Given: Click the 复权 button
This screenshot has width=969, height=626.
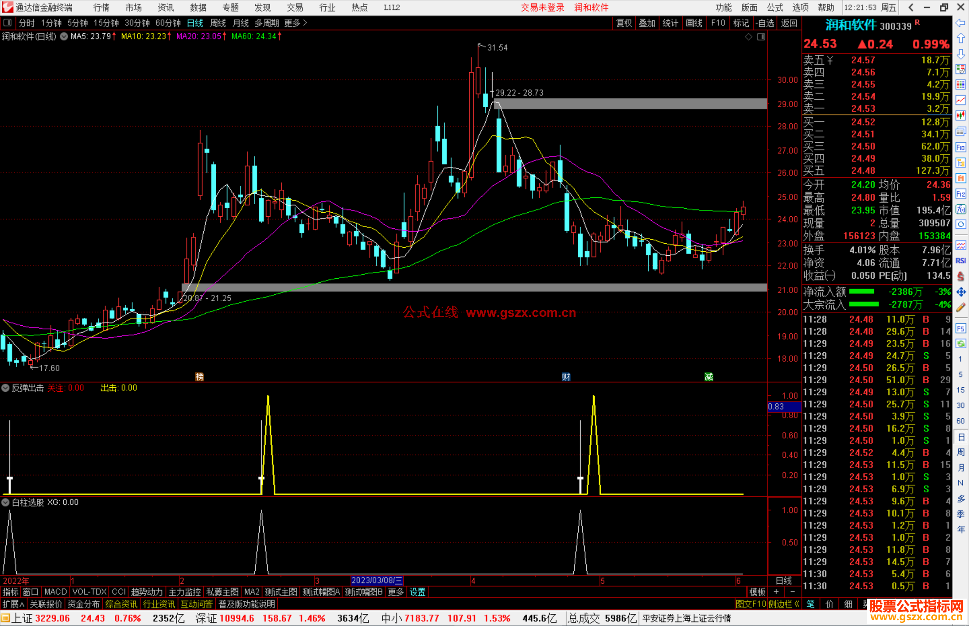Looking at the screenshot, I should [x=624, y=23].
